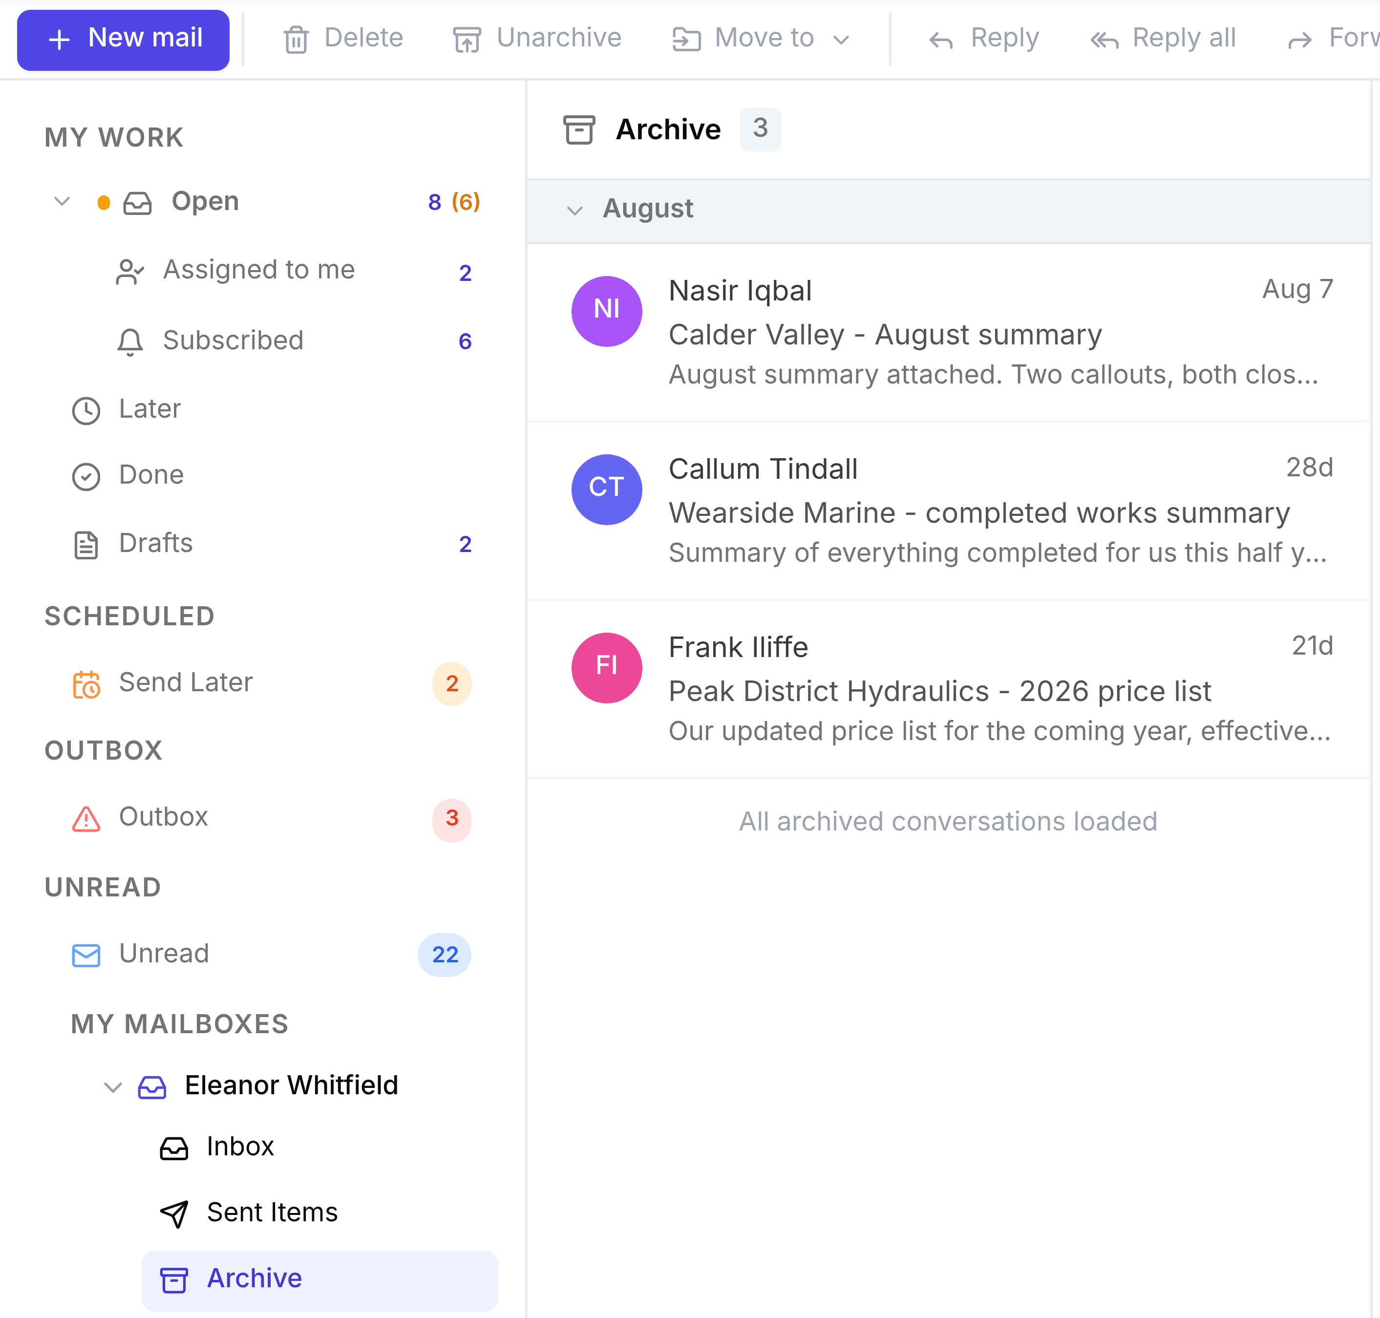Click the Reply arrow icon

941,40
